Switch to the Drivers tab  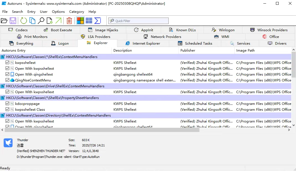coord(277,43)
